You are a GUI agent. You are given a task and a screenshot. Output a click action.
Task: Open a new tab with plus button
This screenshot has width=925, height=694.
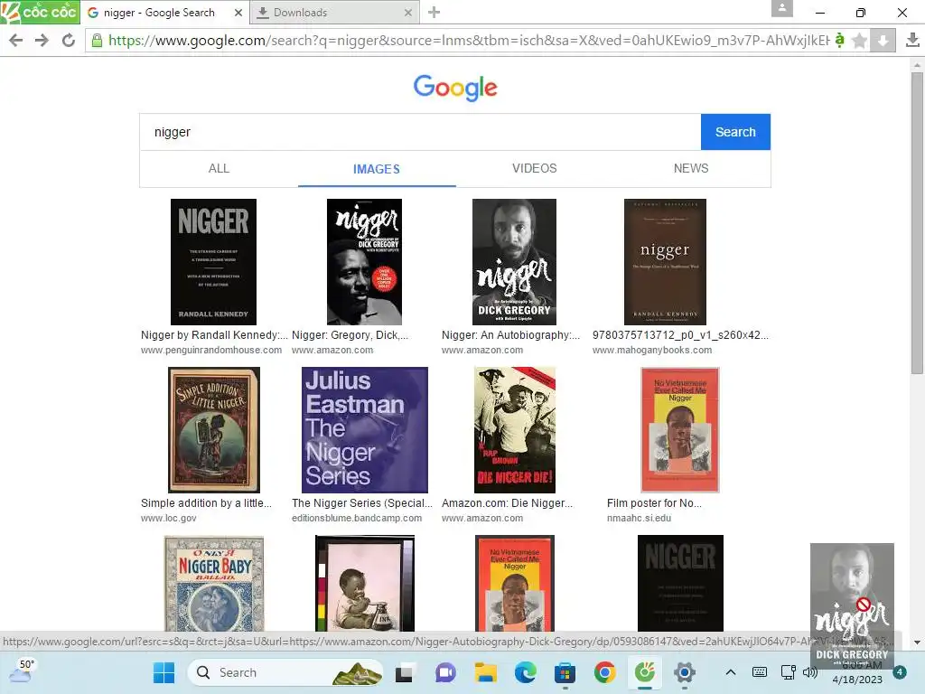(434, 13)
